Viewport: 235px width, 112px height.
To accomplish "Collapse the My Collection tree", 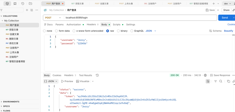I will click(x=2, y=21).
